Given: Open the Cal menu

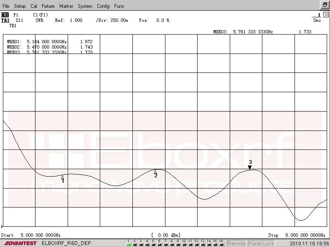Looking at the screenshot, I should 34,6.
